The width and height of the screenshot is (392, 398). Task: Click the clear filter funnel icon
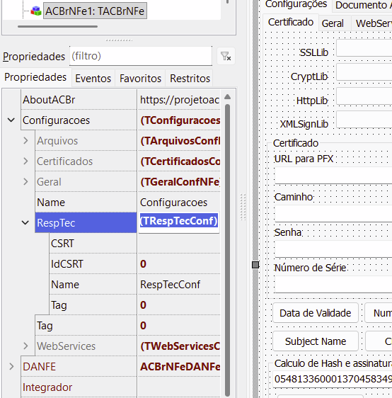click(x=226, y=56)
